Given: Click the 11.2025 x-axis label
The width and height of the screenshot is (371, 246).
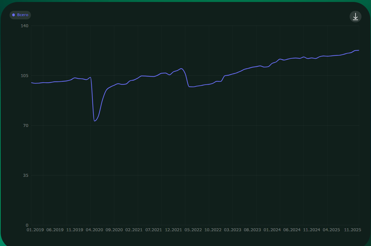Looking at the screenshot, I should [x=353, y=230].
